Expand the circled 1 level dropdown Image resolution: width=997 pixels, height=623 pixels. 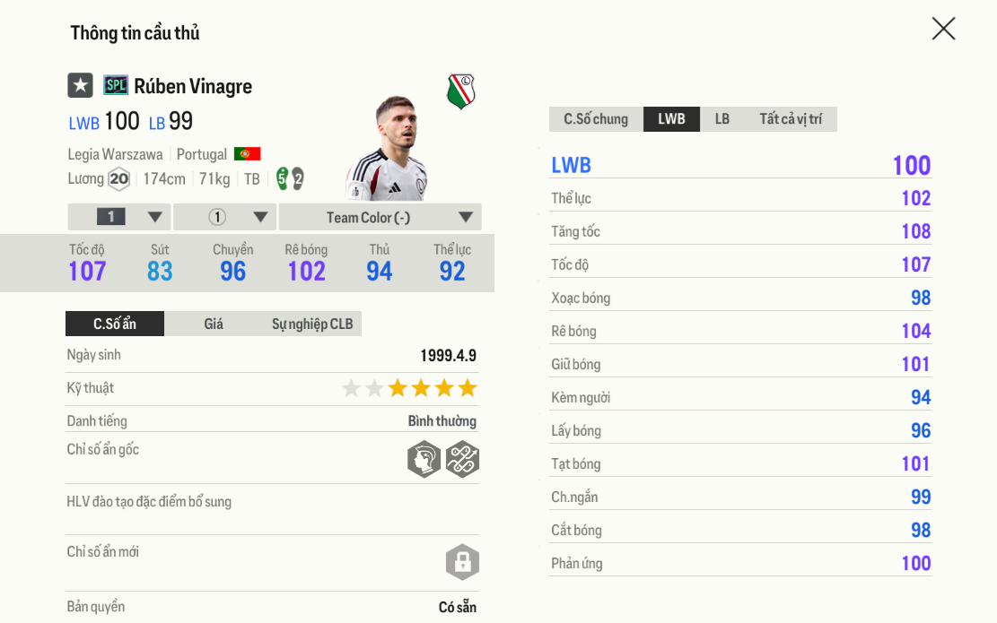click(x=224, y=217)
